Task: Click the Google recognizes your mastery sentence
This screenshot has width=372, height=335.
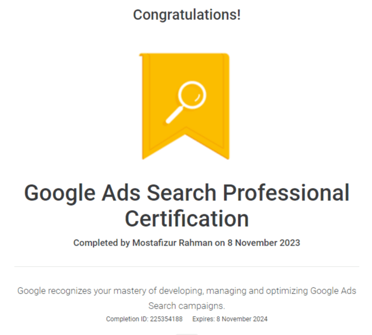Action: tap(187, 291)
